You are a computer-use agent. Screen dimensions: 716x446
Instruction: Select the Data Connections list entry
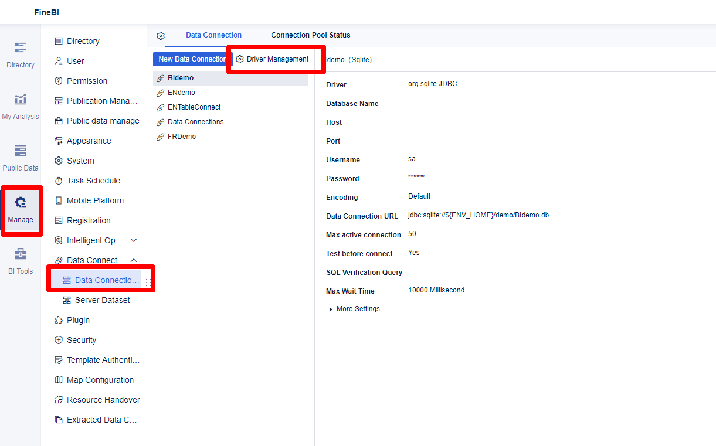pos(230,122)
